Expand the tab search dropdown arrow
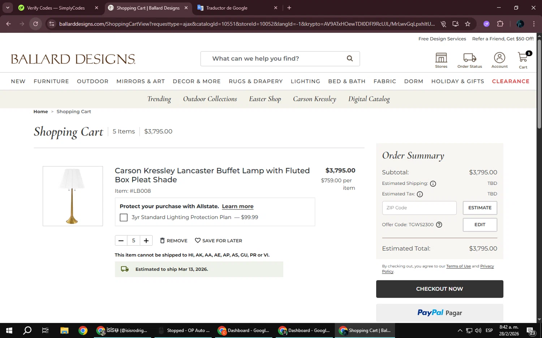The image size is (542, 338). point(7,8)
